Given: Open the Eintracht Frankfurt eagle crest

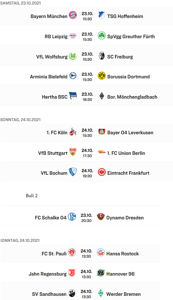Looking at the screenshot, I should (x=102, y=172).
